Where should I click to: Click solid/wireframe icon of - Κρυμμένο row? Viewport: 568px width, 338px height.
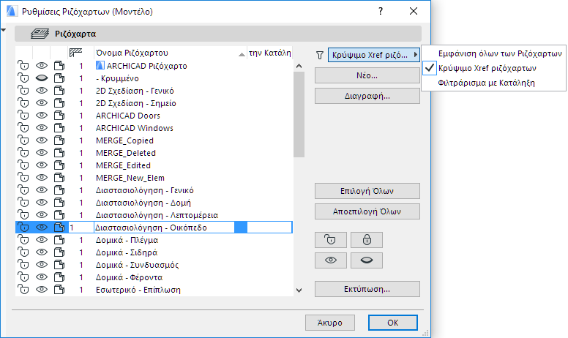click(59, 78)
